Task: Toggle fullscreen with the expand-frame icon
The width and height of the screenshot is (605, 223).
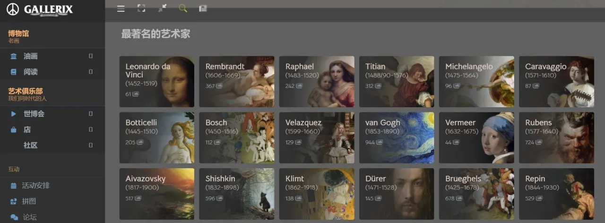Action: pos(141,8)
